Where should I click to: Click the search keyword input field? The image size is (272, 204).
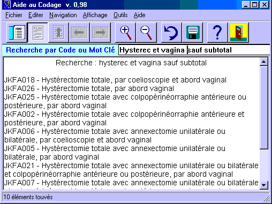pyautogui.click(x=194, y=50)
